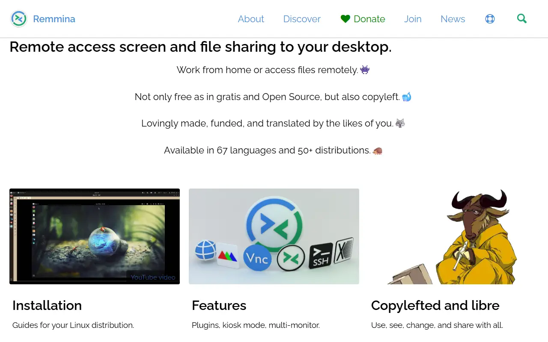Open the Join menu item

413,19
